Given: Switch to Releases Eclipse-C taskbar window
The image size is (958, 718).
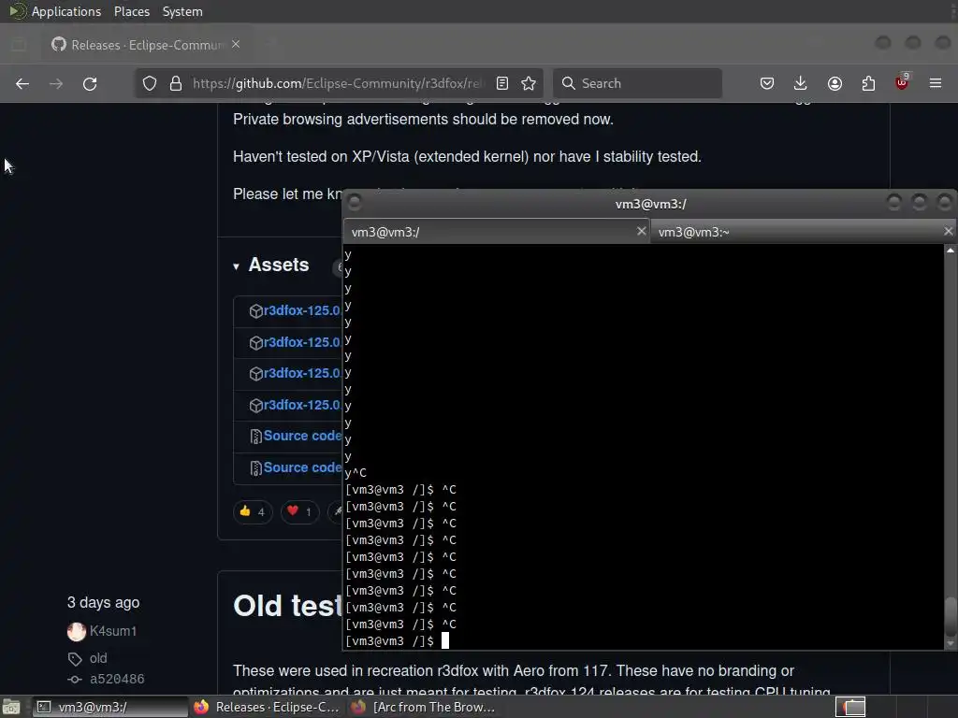Looking at the screenshot, I should (x=267, y=707).
